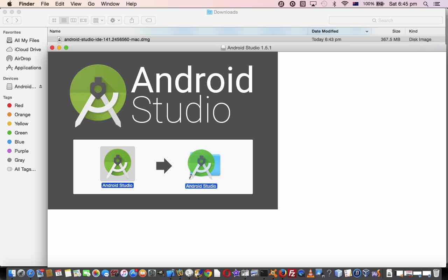Switch Finder to list view
This screenshot has height=280, width=448.
(x=64, y=20)
